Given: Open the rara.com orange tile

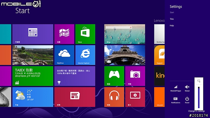Looking at the screenshot, I should tap(159, 97).
